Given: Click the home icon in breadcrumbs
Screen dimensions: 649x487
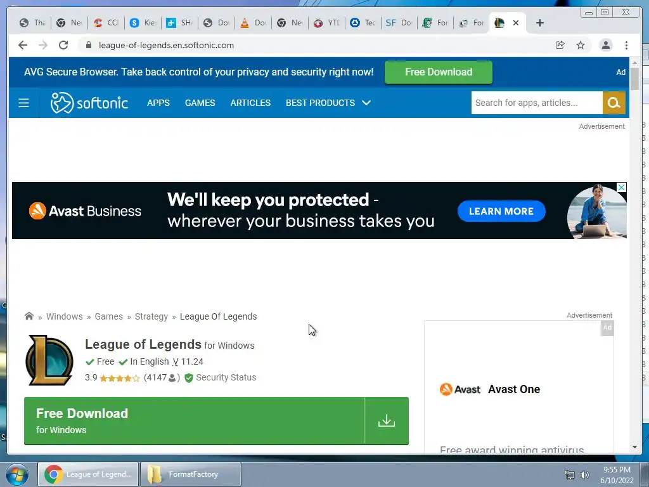Looking at the screenshot, I should pyautogui.click(x=29, y=316).
